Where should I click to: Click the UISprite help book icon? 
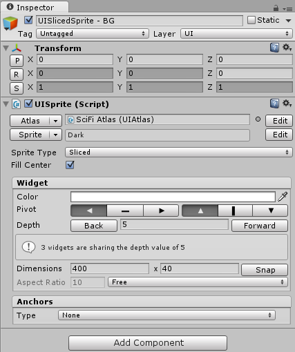coord(274,104)
